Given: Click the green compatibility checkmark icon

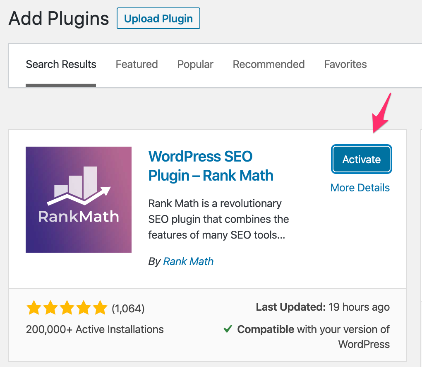Looking at the screenshot, I should pos(228,328).
